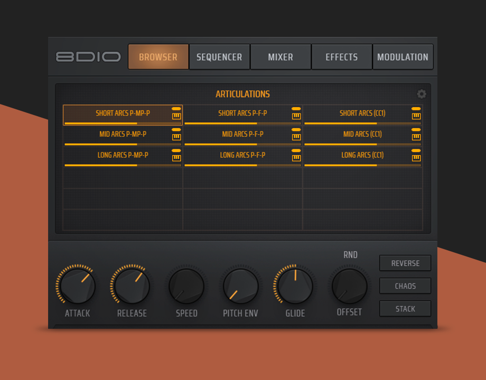Go to the Mixer tab
Image resolution: width=486 pixels, height=380 pixels.
point(281,57)
